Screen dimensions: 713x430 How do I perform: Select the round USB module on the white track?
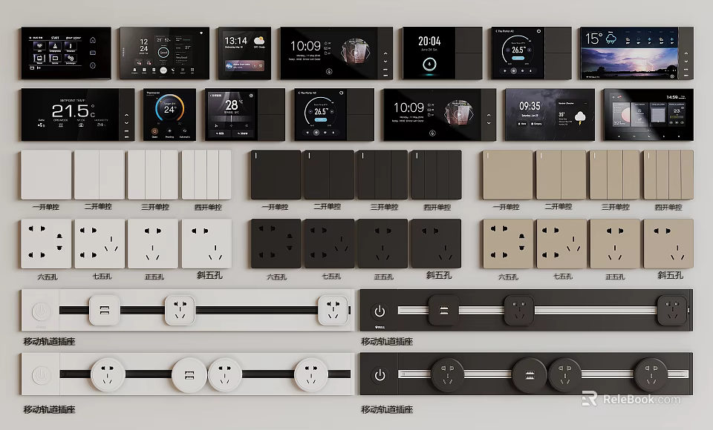click(189, 375)
